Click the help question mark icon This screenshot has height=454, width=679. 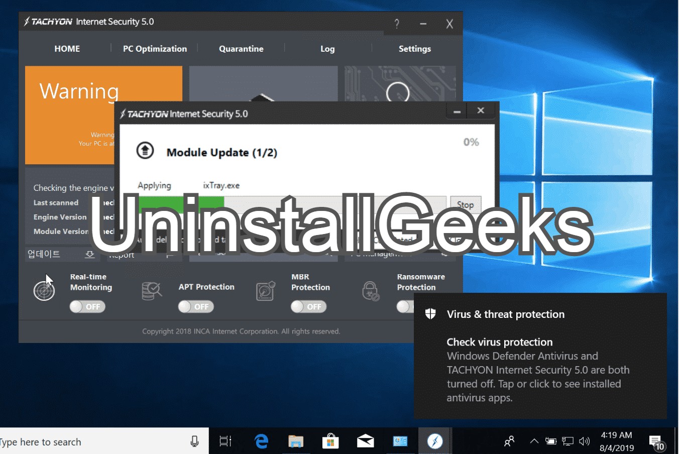397,24
